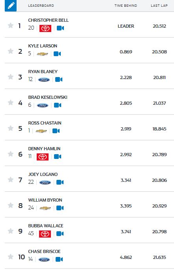Image resolution: width=174 pixels, height=270 pixels.
Task: Open Ross Chastain's in-car camera
Action: (x=56, y=131)
